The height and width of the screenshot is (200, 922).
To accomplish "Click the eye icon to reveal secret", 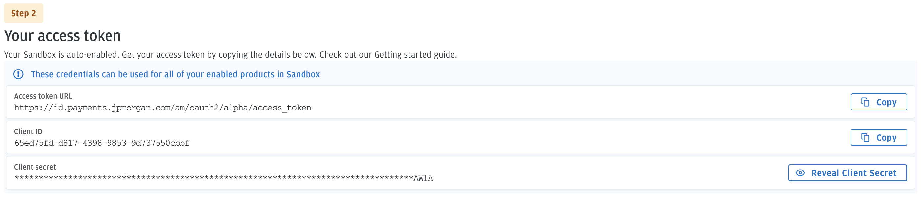I will 800,173.
